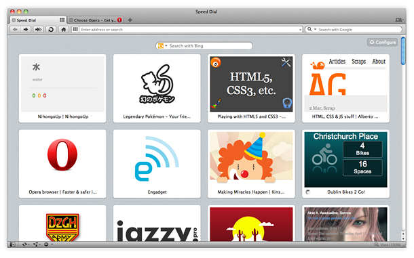Open Opera Link sync menu in status bar
The image size is (414, 258).
pyautogui.click(x=26, y=244)
